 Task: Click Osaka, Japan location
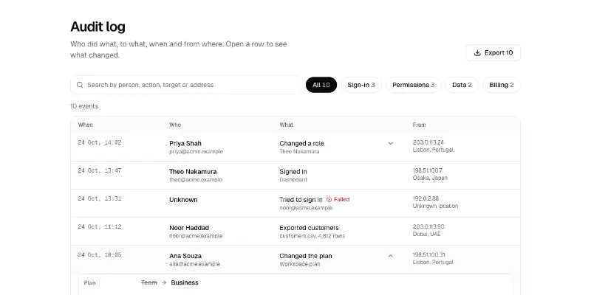pyautogui.click(x=430, y=178)
